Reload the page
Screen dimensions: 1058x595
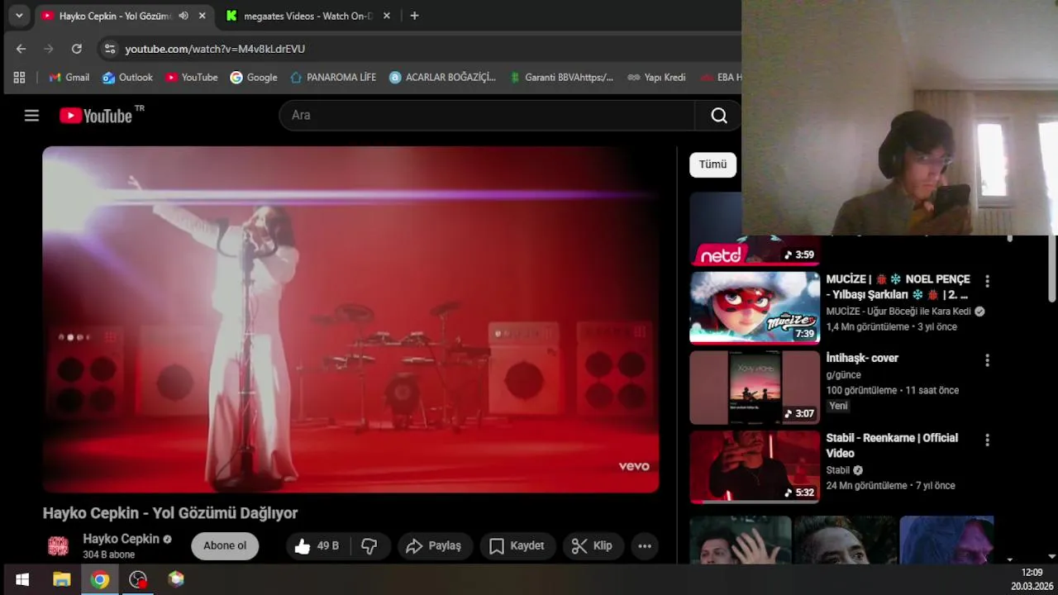click(77, 49)
